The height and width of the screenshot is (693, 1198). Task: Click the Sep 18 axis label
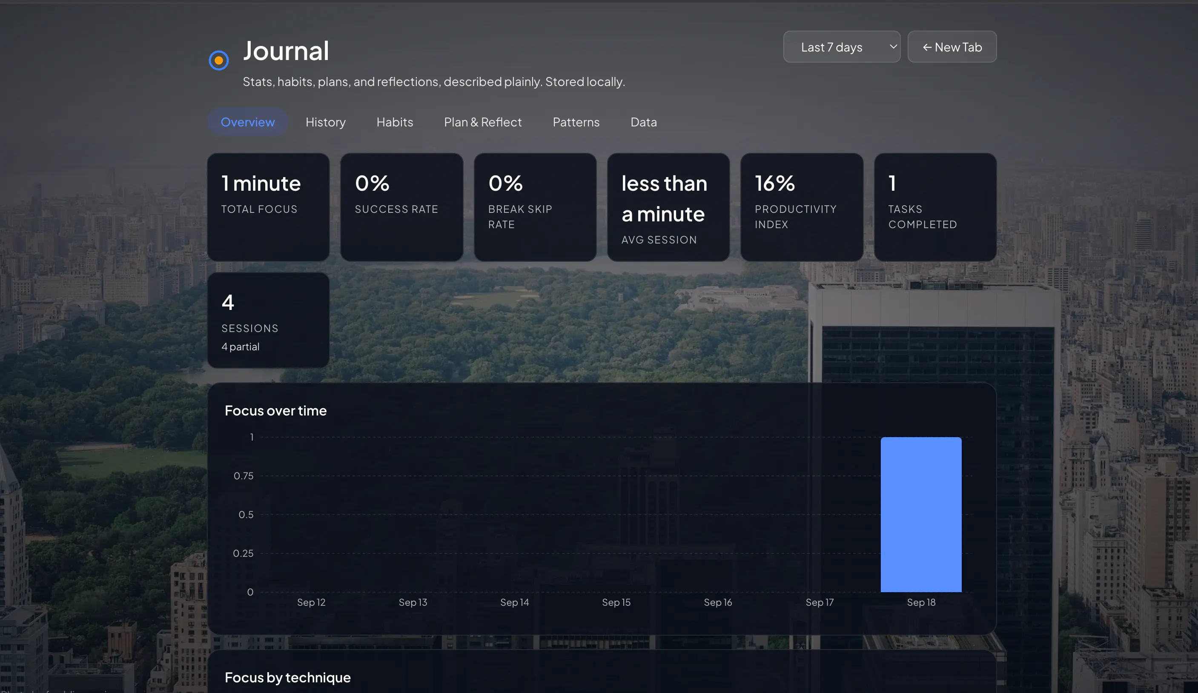pos(921,603)
